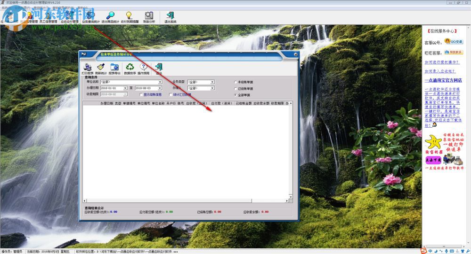This screenshot has width=471, height=254.
Task: Open 业务查询统计 in main toolbar
Action: click(x=91, y=17)
